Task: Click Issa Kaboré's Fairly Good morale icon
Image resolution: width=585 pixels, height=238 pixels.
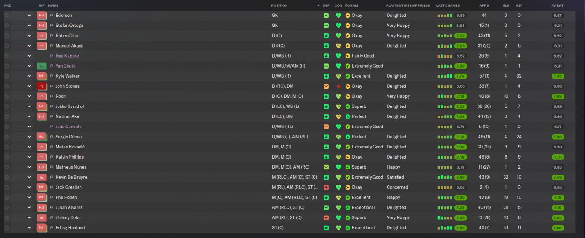Action: point(348,56)
